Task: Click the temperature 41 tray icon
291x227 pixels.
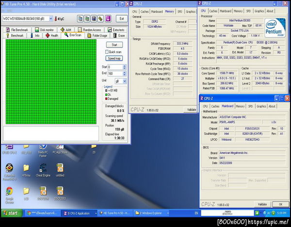Action: (269, 213)
